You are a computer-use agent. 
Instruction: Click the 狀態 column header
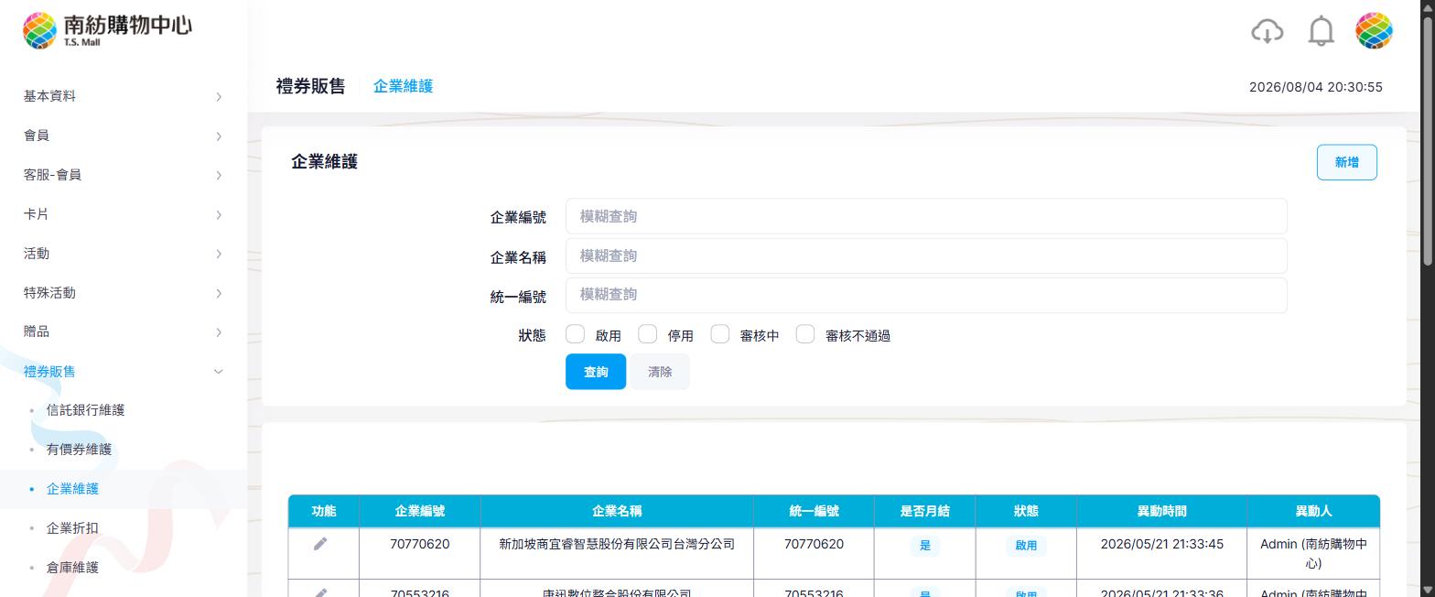click(1026, 511)
